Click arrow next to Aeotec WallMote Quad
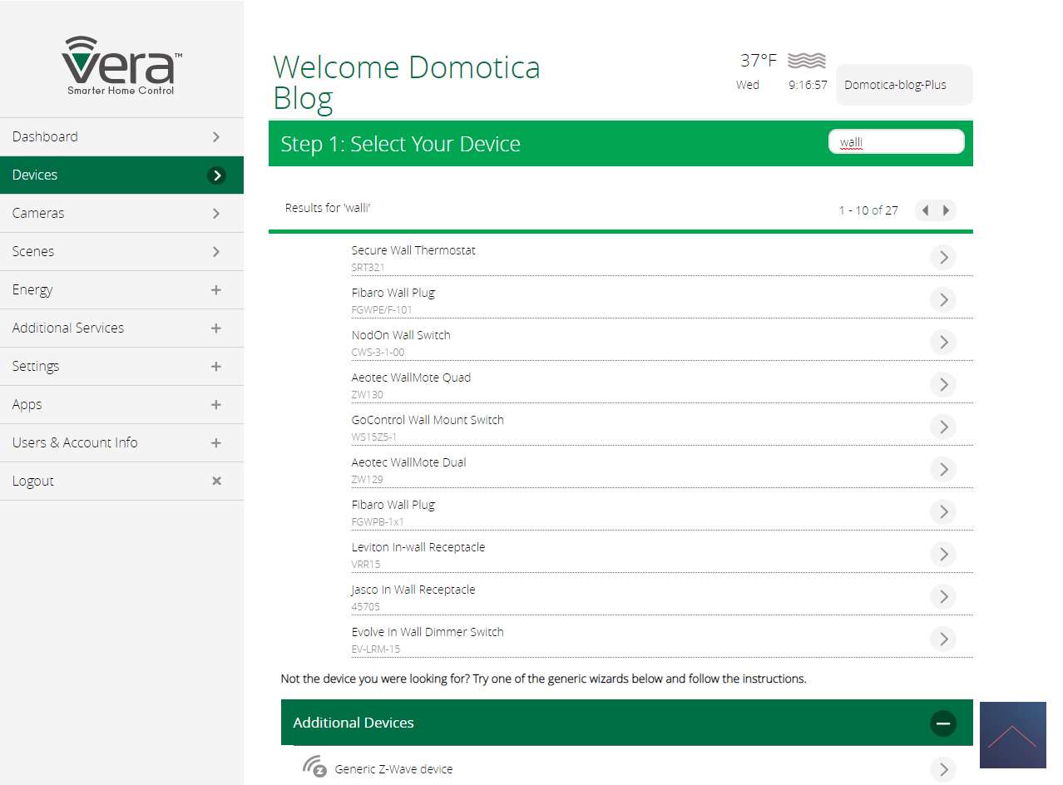Screen dimensions: 1063x785 point(943,385)
